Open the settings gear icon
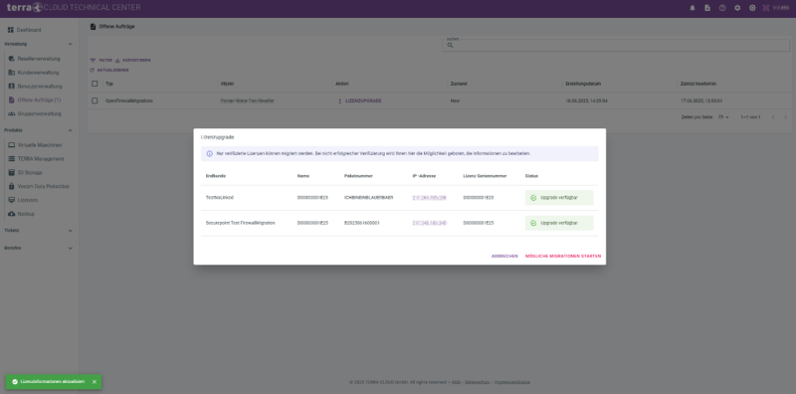Screen dimensions: 796x394 pyautogui.click(x=737, y=8)
